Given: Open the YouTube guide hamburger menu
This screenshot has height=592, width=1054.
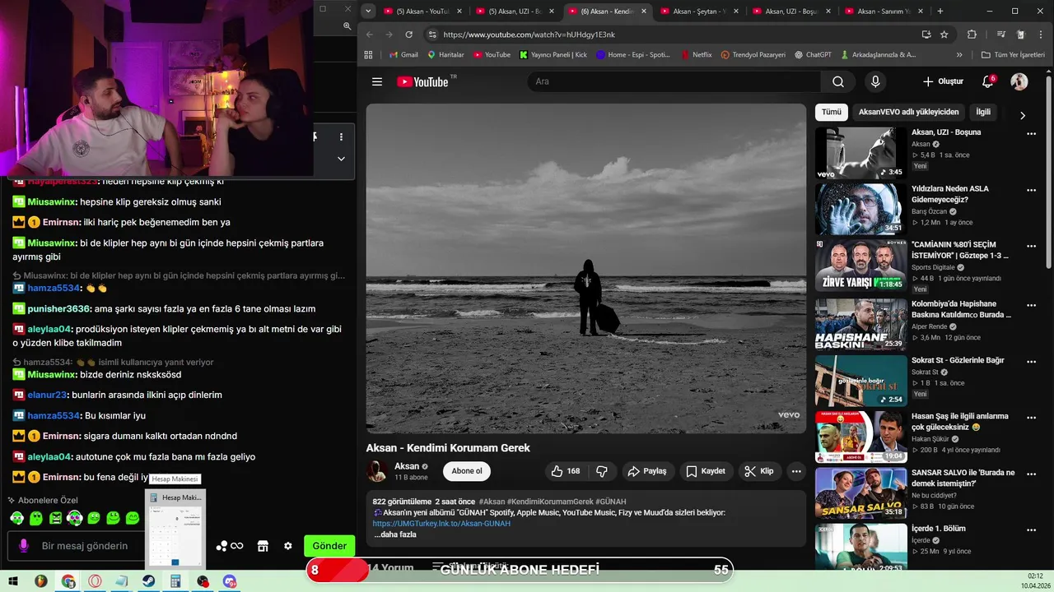Looking at the screenshot, I should click(x=377, y=81).
